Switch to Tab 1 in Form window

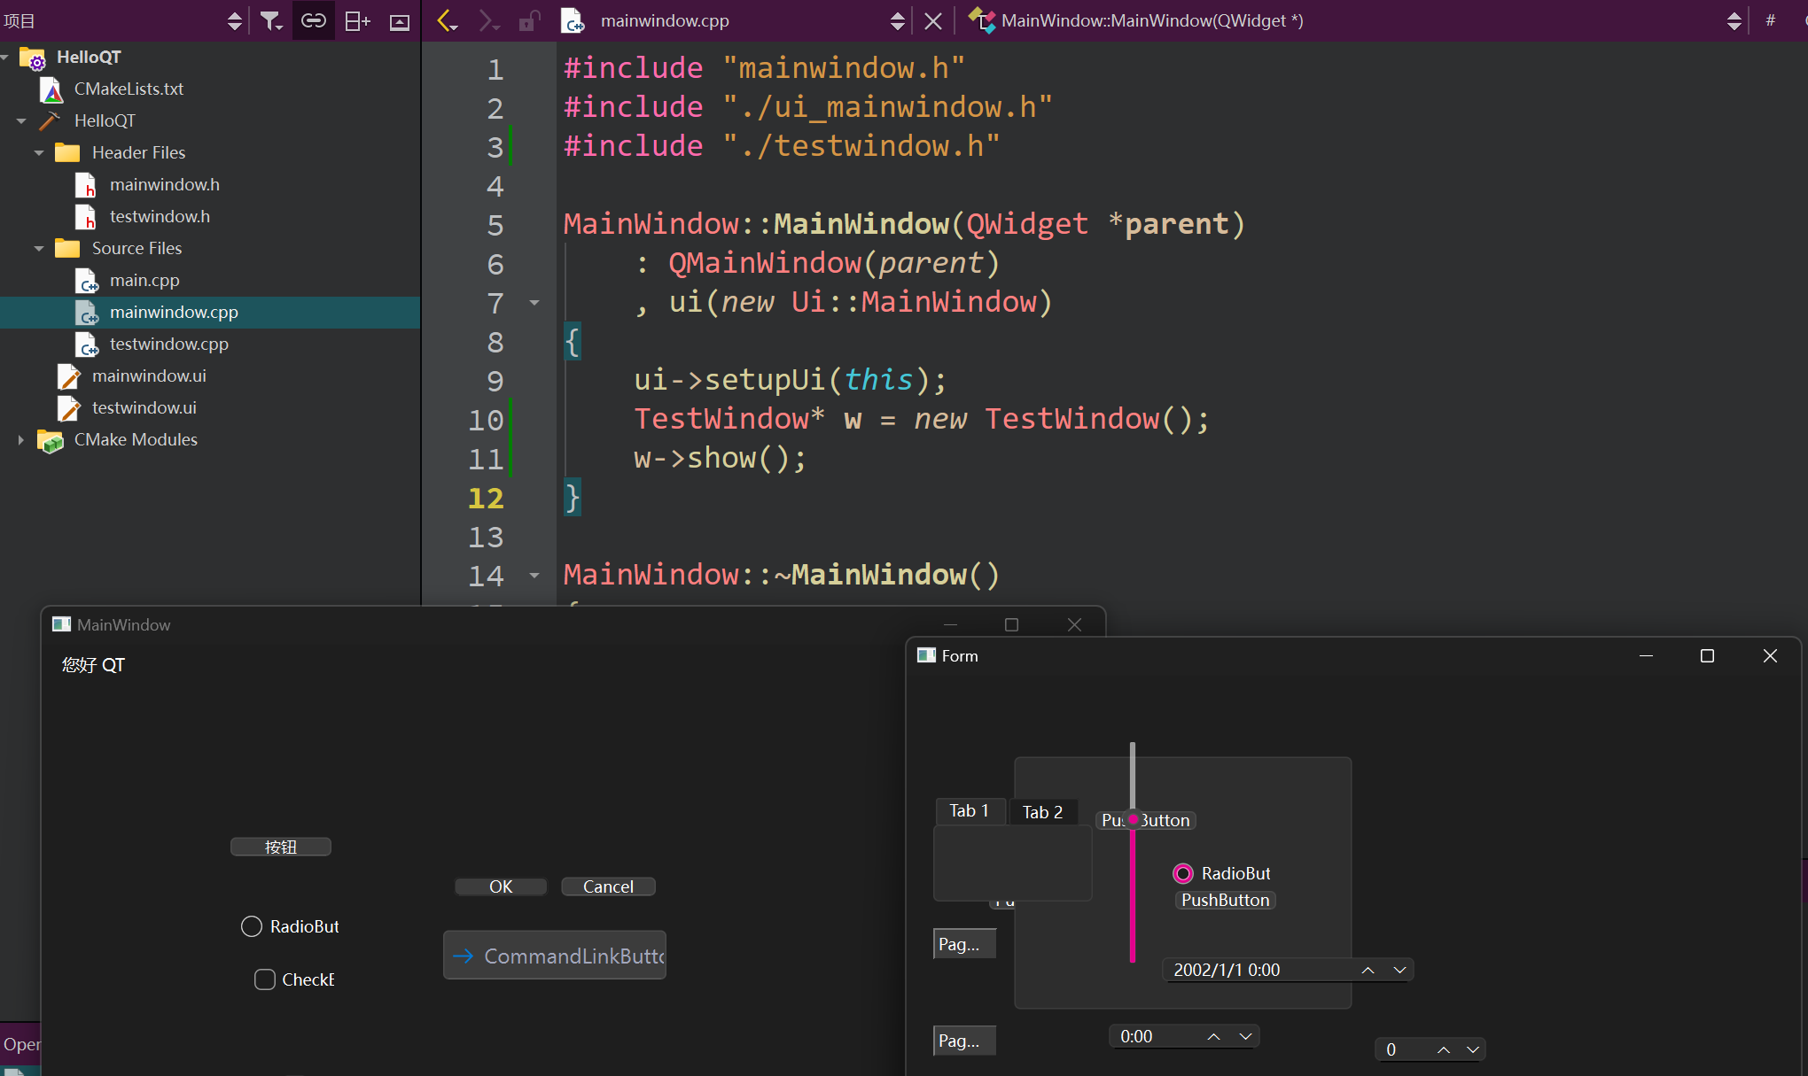pyautogui.click(x=969, y=810)
